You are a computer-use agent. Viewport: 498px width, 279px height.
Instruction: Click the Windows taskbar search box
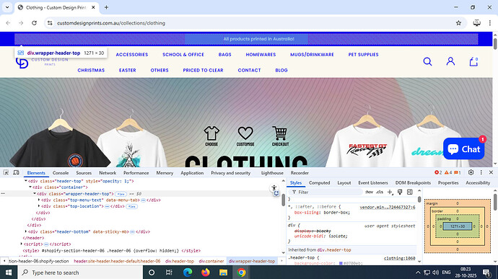pos(80,273)
